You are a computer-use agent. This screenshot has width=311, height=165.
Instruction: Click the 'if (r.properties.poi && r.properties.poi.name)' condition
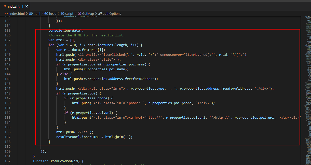(x=103, y=64)
